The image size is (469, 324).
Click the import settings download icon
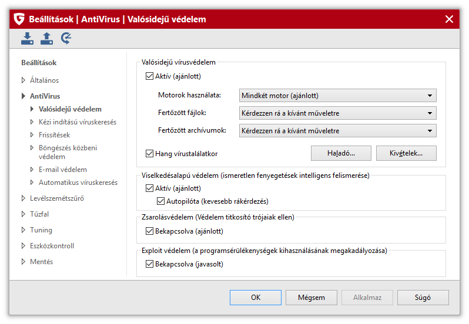pos(27,39)
